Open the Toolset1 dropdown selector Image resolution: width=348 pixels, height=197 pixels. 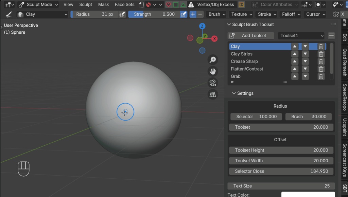(301, 35)
